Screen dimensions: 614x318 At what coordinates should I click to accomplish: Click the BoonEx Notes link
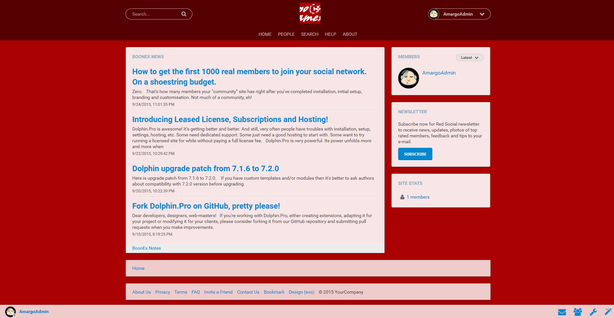[146, 248]
